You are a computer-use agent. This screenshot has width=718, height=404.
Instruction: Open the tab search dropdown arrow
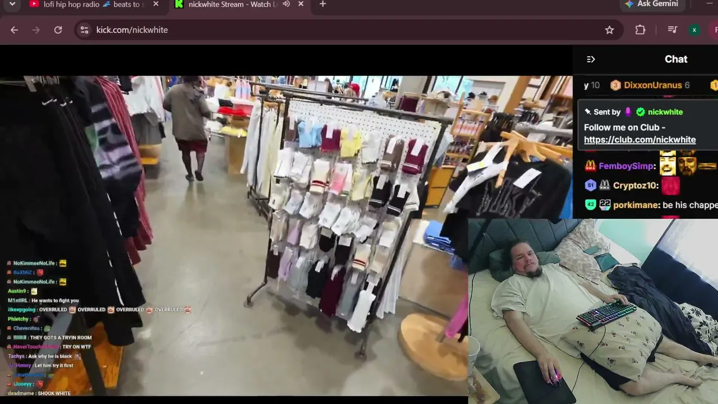(12, 4)
